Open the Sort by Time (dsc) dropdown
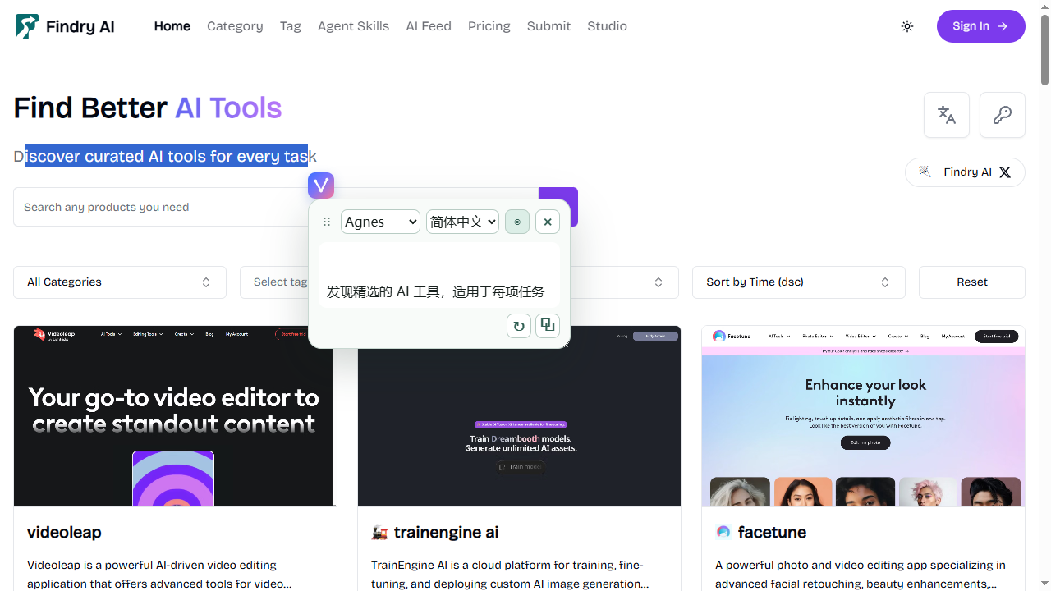Image resolution: width=1051 pixels, height=591 pixels. 799,282
